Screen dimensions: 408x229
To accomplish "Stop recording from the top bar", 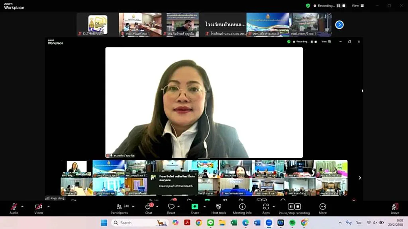I will (x=344, y=6).
